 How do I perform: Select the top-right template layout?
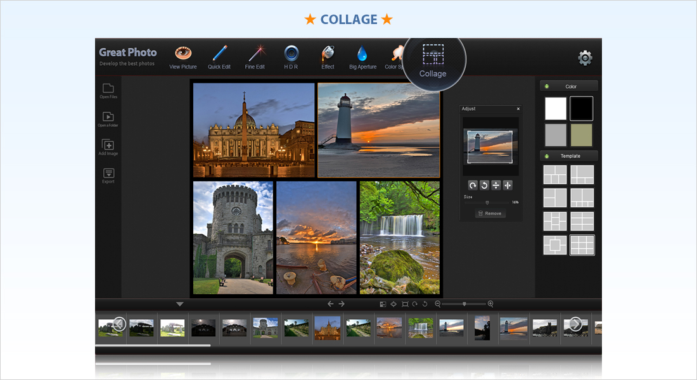pos(582,175)
